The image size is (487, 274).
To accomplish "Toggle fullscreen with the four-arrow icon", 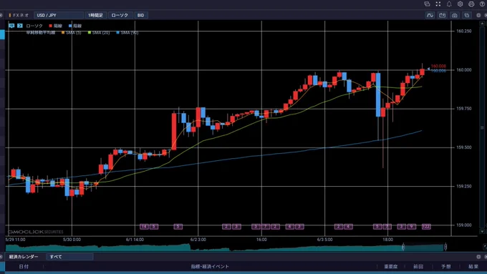I will [x=438, y=4].
